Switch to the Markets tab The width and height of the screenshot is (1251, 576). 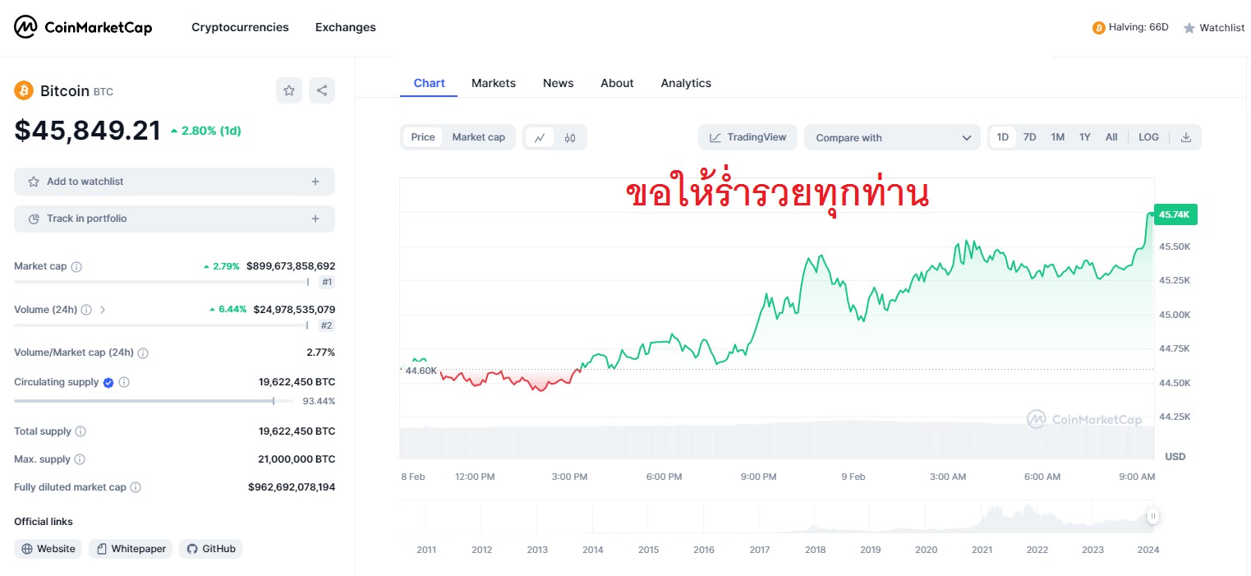[494, 83]
